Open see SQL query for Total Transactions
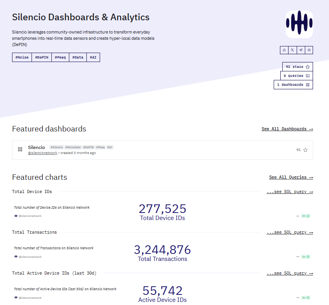329x305 pixels. [x=290, y=232]
